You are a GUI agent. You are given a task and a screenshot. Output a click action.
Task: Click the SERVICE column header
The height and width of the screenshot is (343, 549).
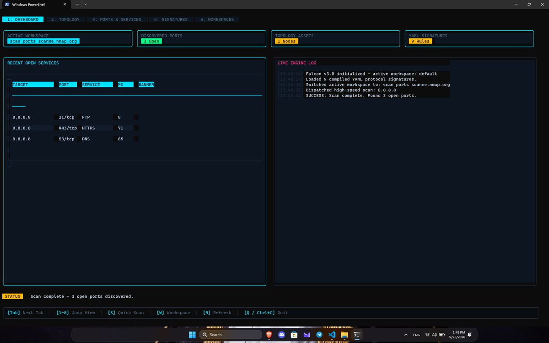(x=97, y=85)
